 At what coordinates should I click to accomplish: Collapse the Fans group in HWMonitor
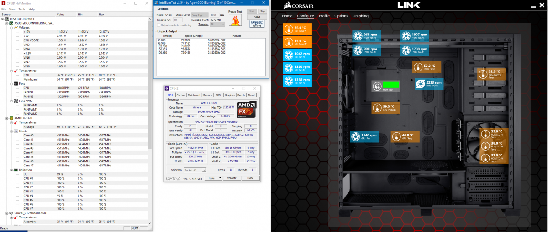point(11,84)
